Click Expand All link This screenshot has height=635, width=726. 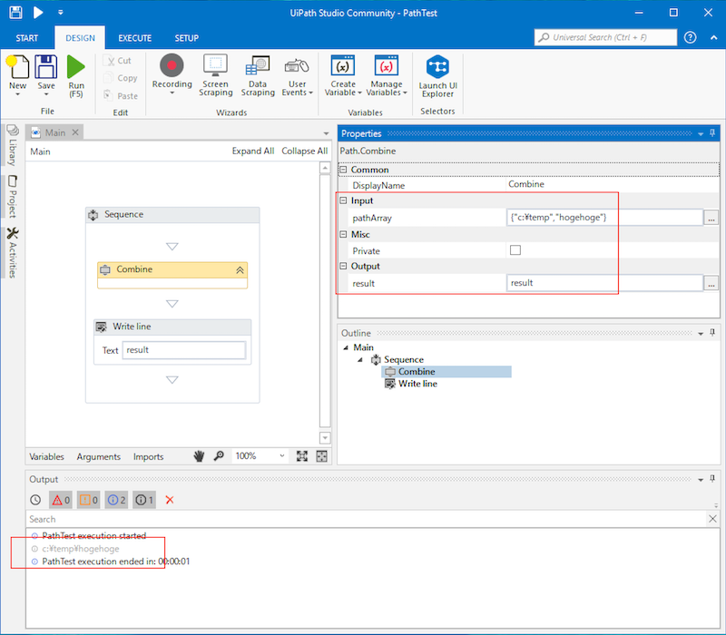point(253,151)
